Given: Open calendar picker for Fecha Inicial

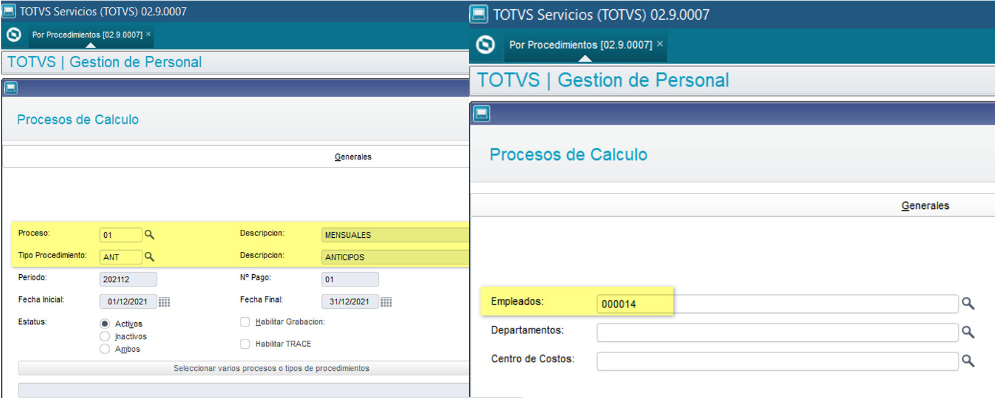Looking at the screenshot, I should [164, 302].
